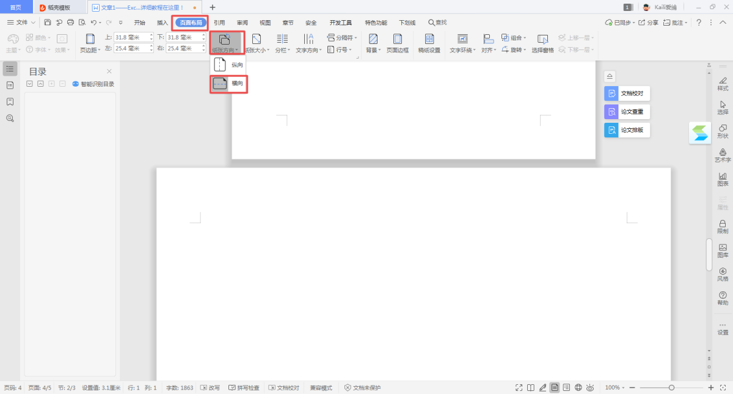Switch to 开始 ribbon tab
Screen dimensions: 733x394
(140, 23)
